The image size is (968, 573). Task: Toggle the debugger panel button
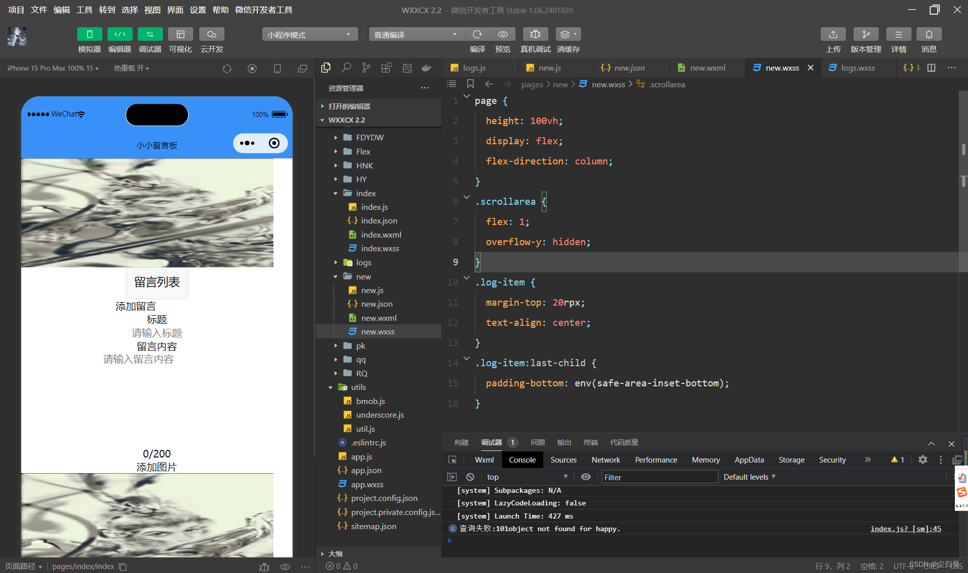pos(150,34)
